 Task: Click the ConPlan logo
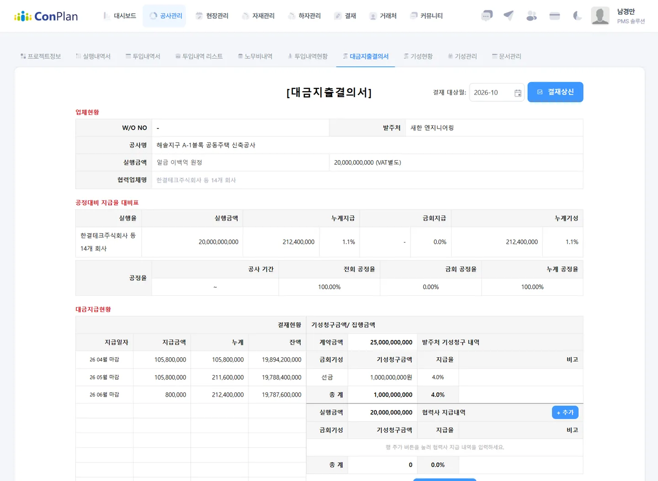pos(46,16)
